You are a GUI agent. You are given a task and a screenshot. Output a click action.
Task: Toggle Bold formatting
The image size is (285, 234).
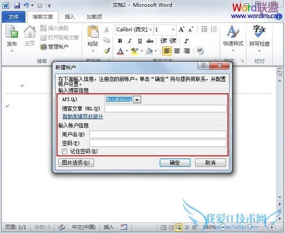click(120, 41)
